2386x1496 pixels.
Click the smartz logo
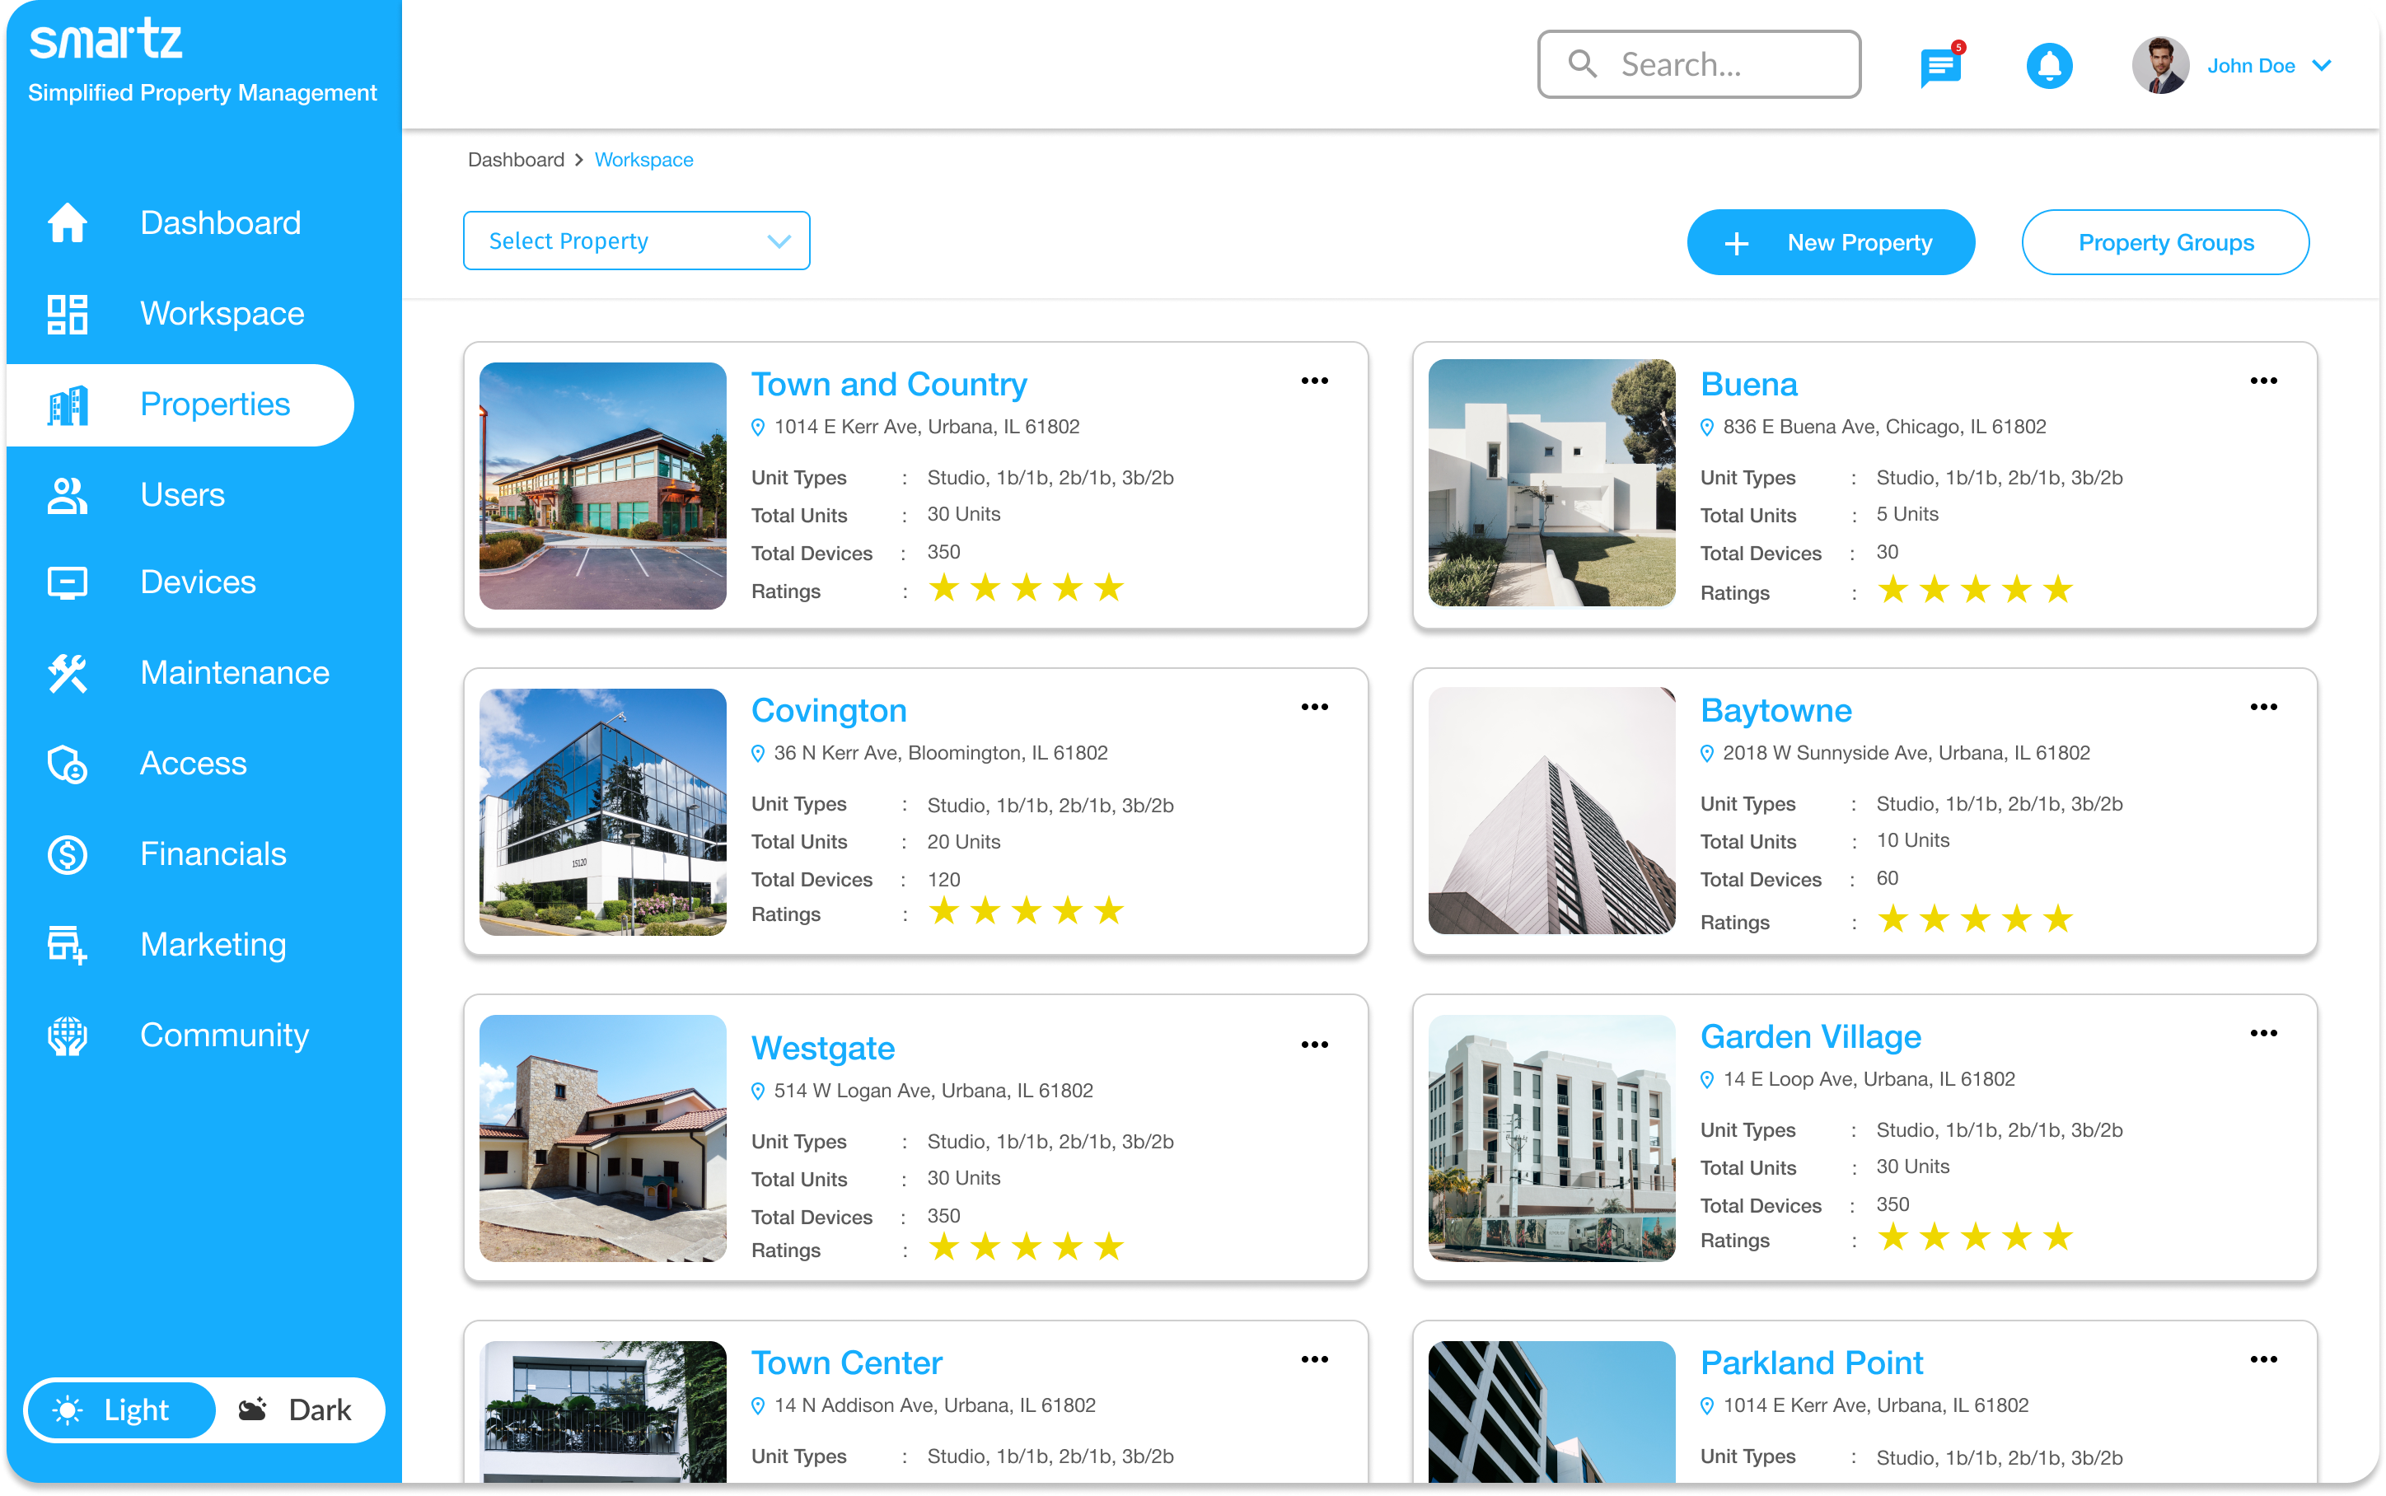tap(105, 40)
